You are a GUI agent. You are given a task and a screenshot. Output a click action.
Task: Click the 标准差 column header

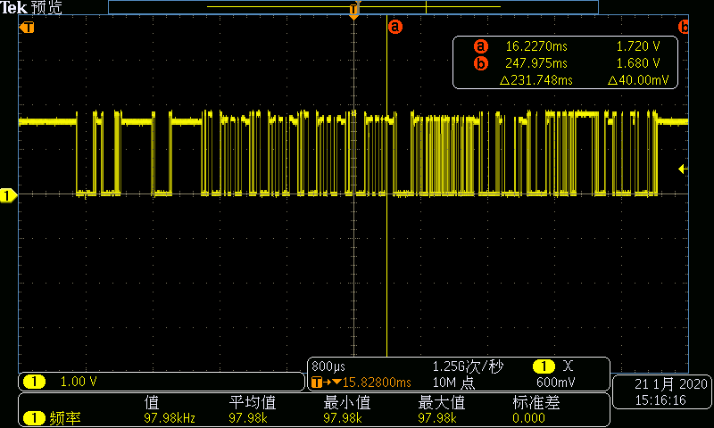(536, 402)
